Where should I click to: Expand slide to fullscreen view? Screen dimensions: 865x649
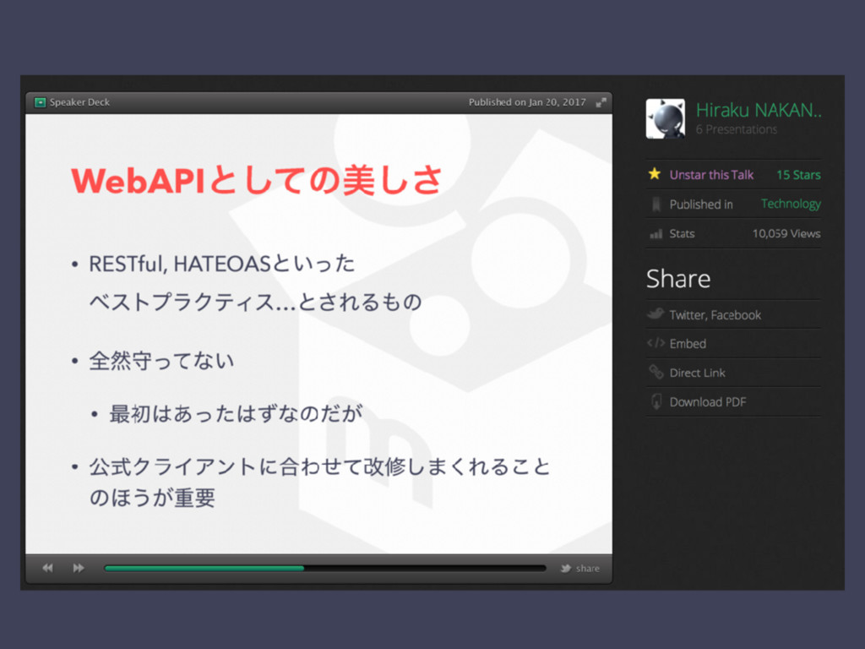601,102
